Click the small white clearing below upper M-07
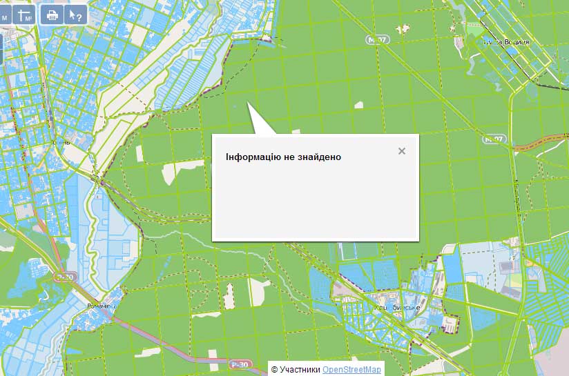 point(358,105)
